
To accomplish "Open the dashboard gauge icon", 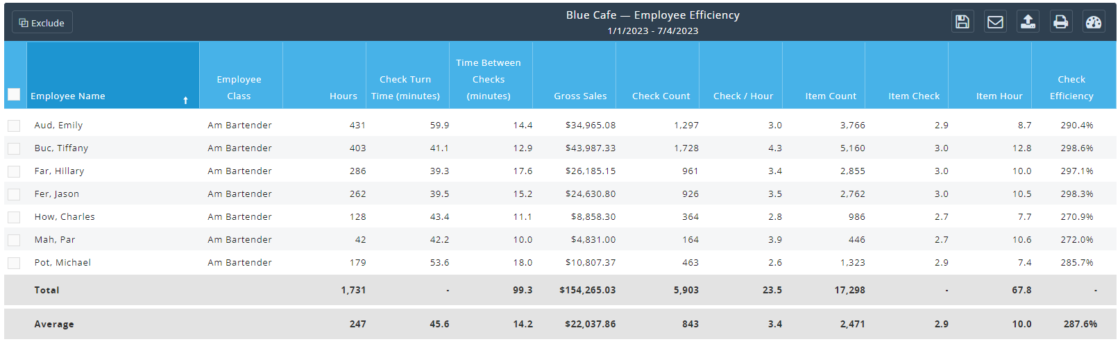I will pos(1094,22).
